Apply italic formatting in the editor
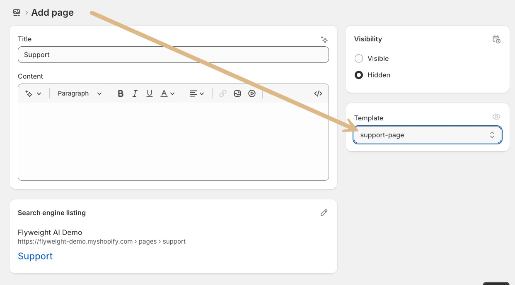This screenshot has width=515, height=285. pos(135,93)
